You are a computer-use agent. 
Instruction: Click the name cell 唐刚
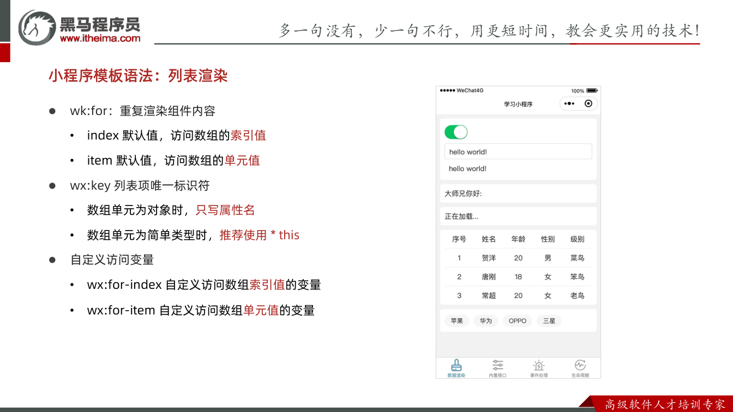[x=489, y=277]
